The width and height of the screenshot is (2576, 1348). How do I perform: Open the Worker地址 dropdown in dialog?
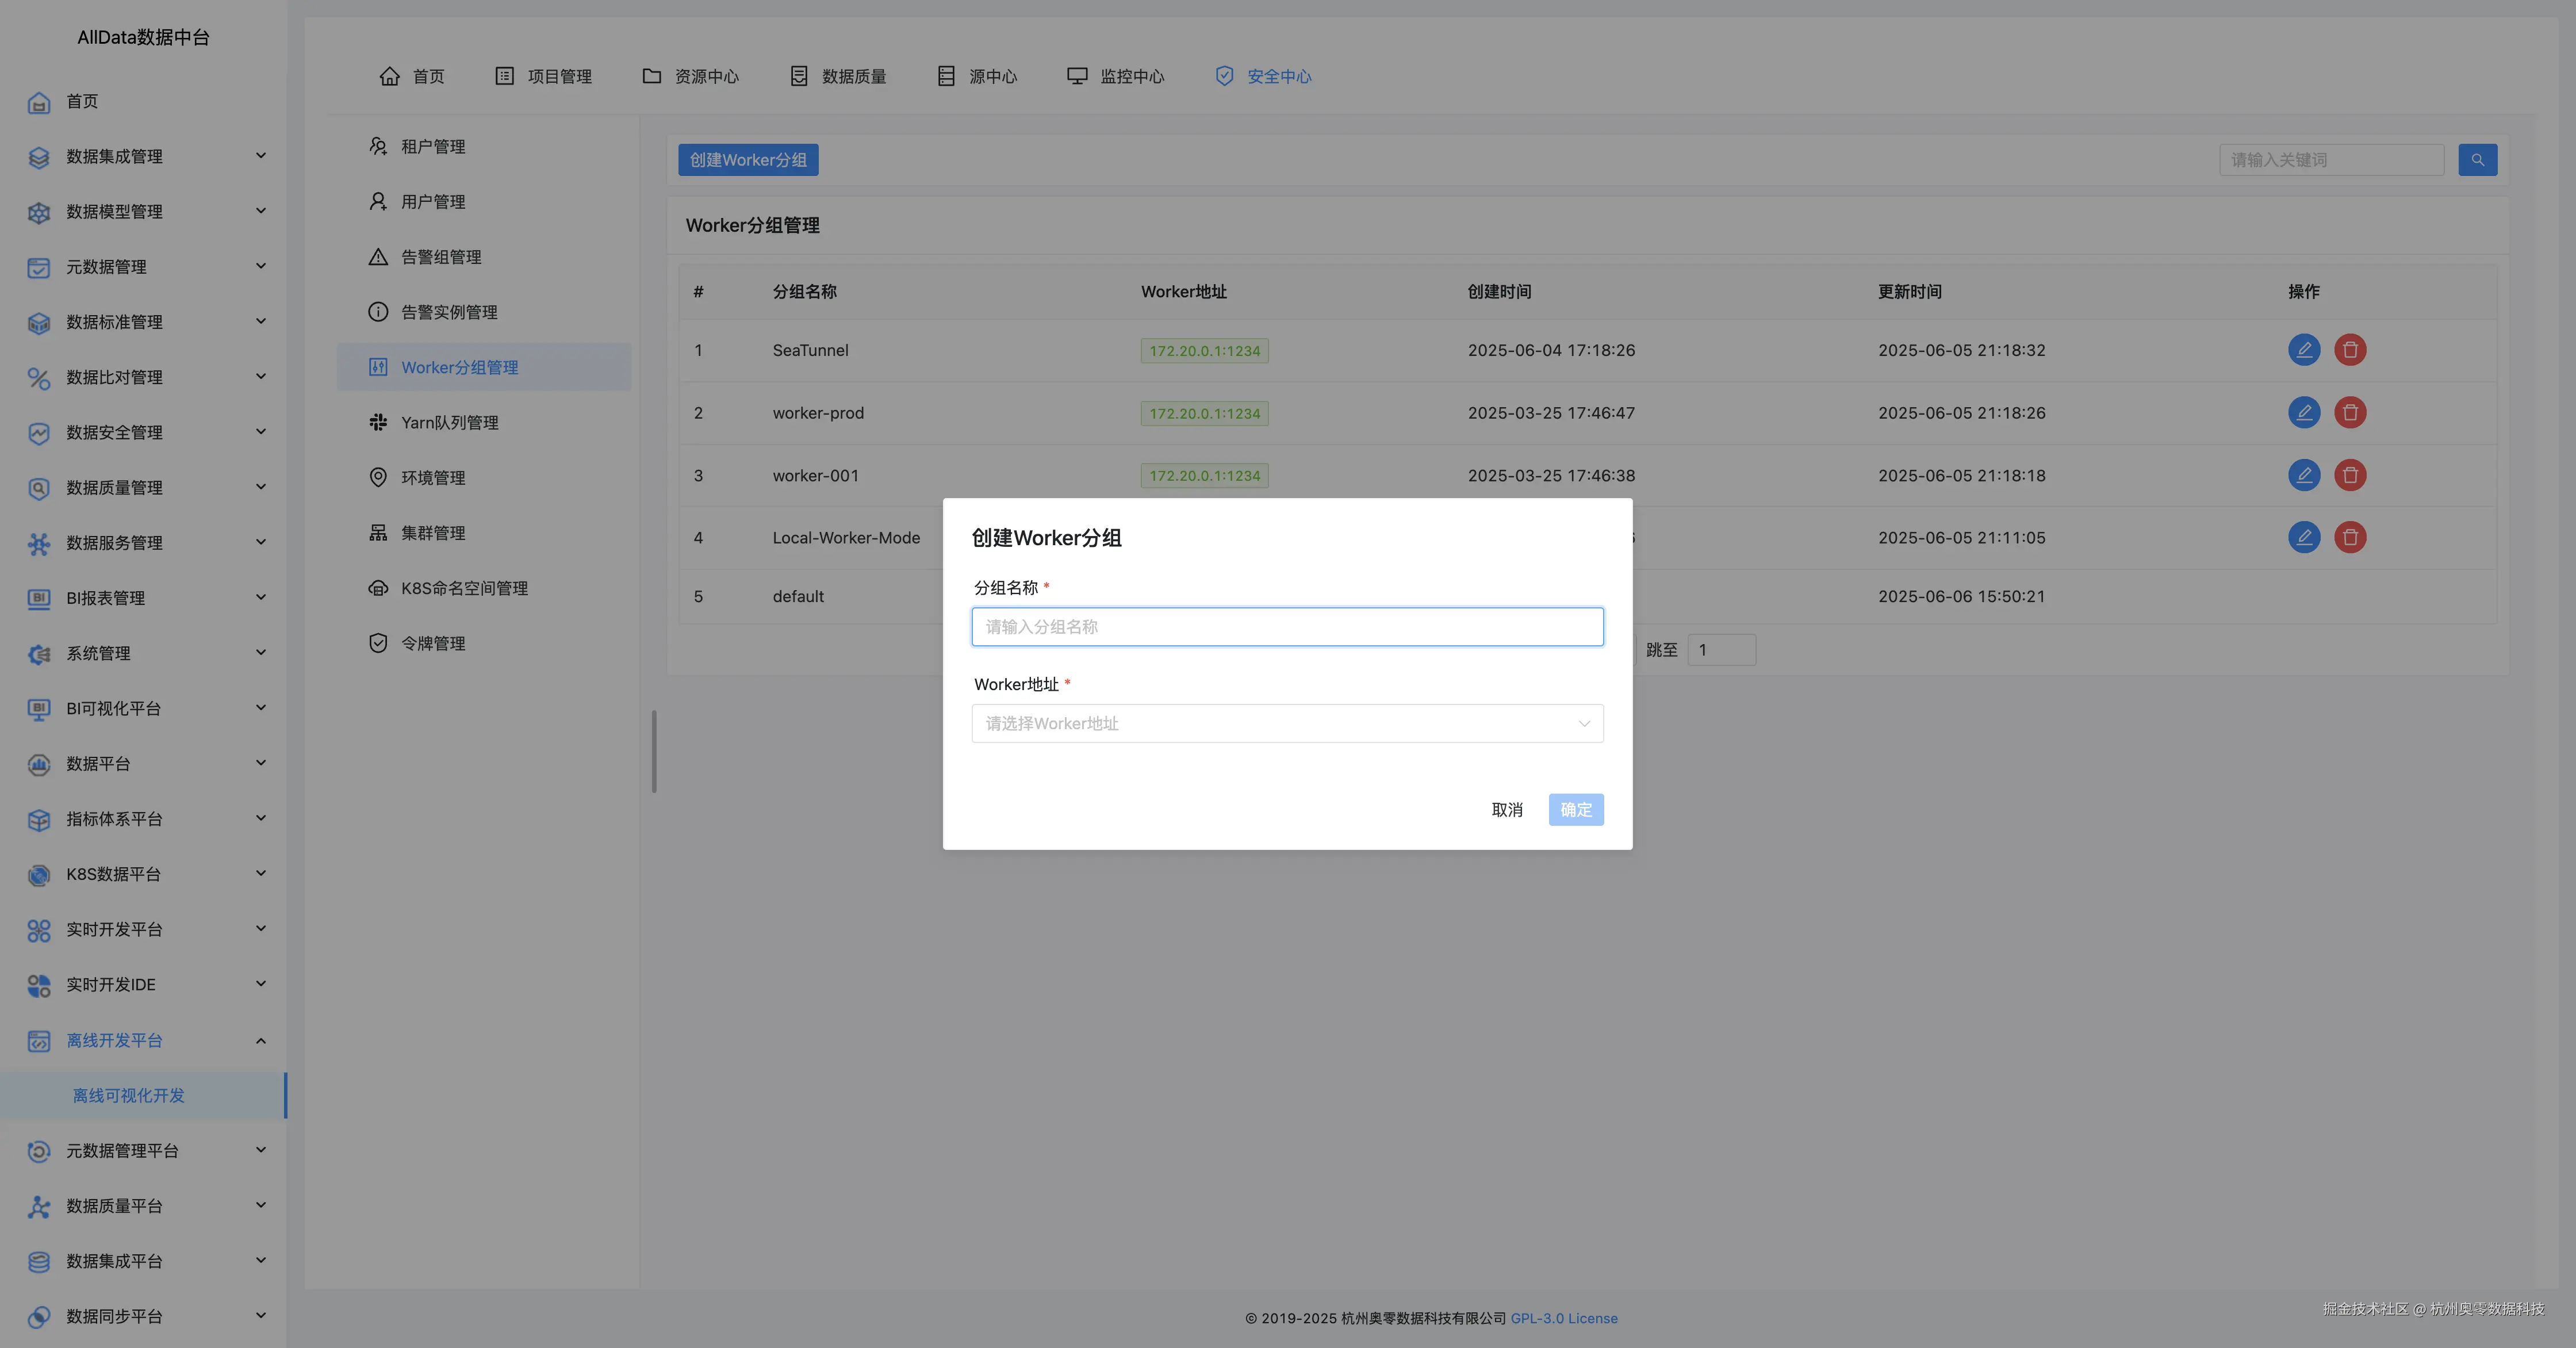point(1286,724)
